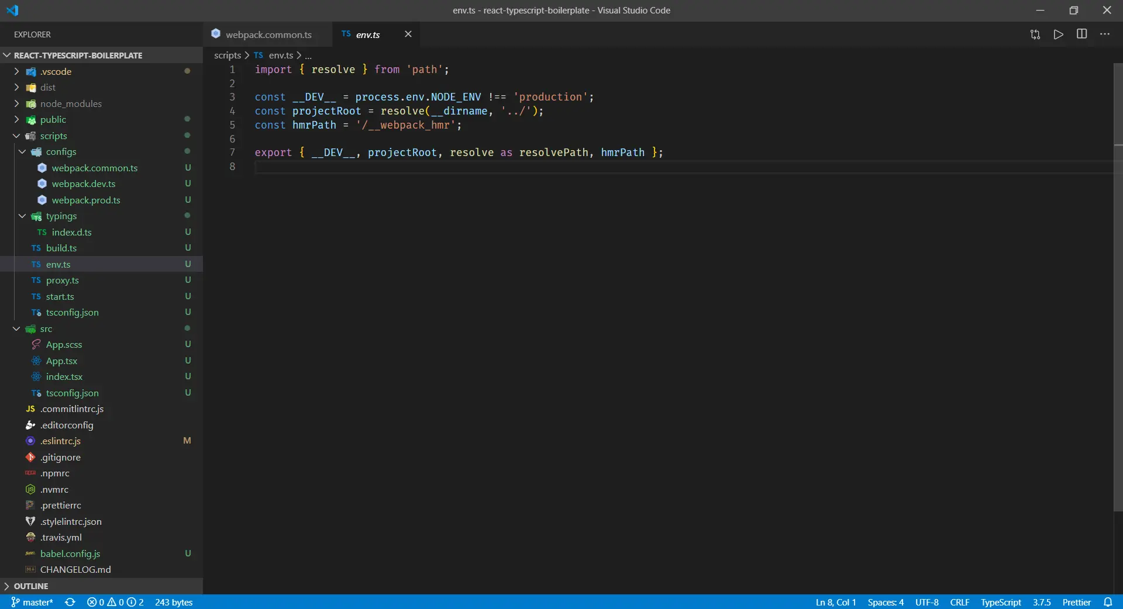Open App.tsx file
Image resolution: width=1123 pixels, height=609 pixels.
coord(101,361)
